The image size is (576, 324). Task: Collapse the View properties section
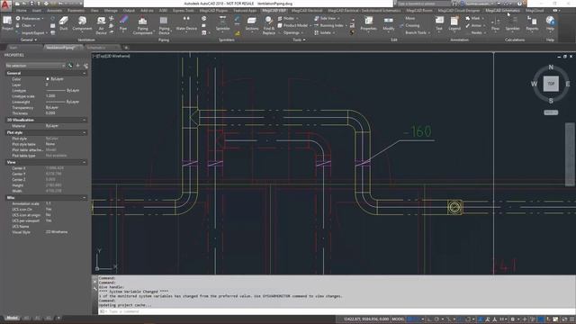[x=84, y=162]
